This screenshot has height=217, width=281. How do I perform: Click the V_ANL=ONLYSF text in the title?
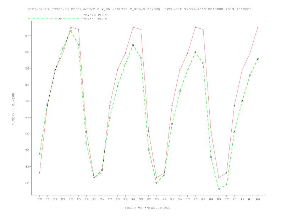114,9
